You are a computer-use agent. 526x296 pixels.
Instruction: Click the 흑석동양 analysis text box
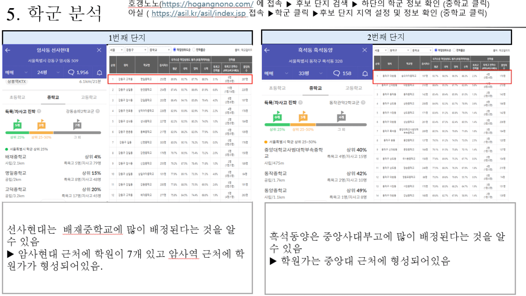(390, 249)
